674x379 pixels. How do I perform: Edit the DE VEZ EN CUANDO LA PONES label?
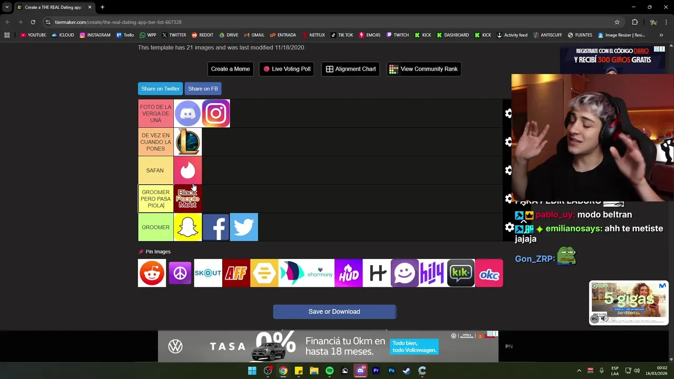pos(155,142)
